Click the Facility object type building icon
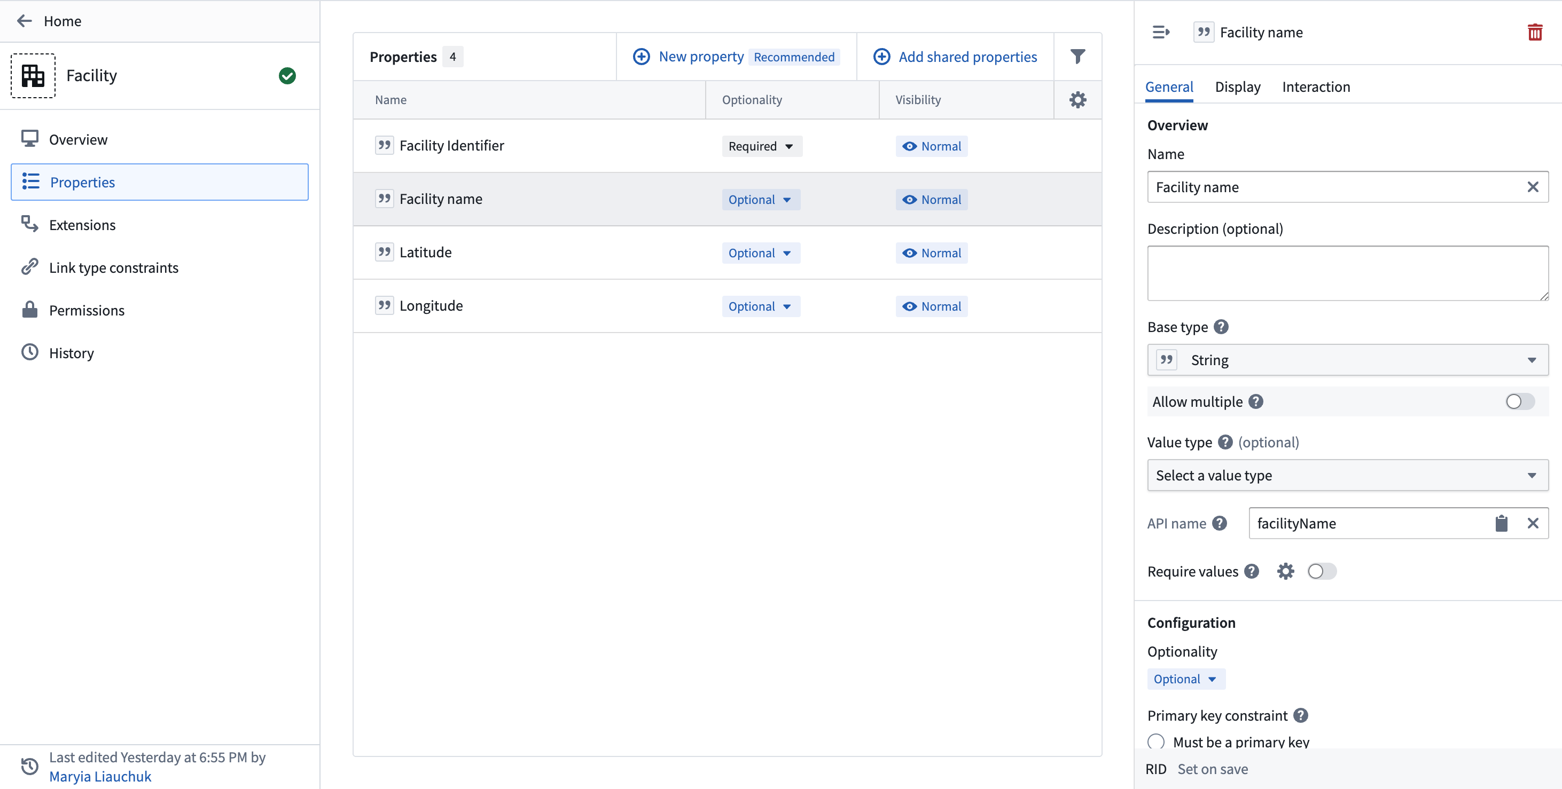 point(33,76)
